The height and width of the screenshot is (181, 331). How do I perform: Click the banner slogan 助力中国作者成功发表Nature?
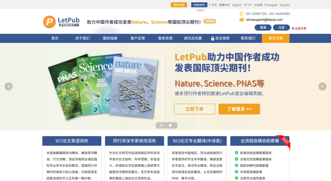[x=117, y=22]
